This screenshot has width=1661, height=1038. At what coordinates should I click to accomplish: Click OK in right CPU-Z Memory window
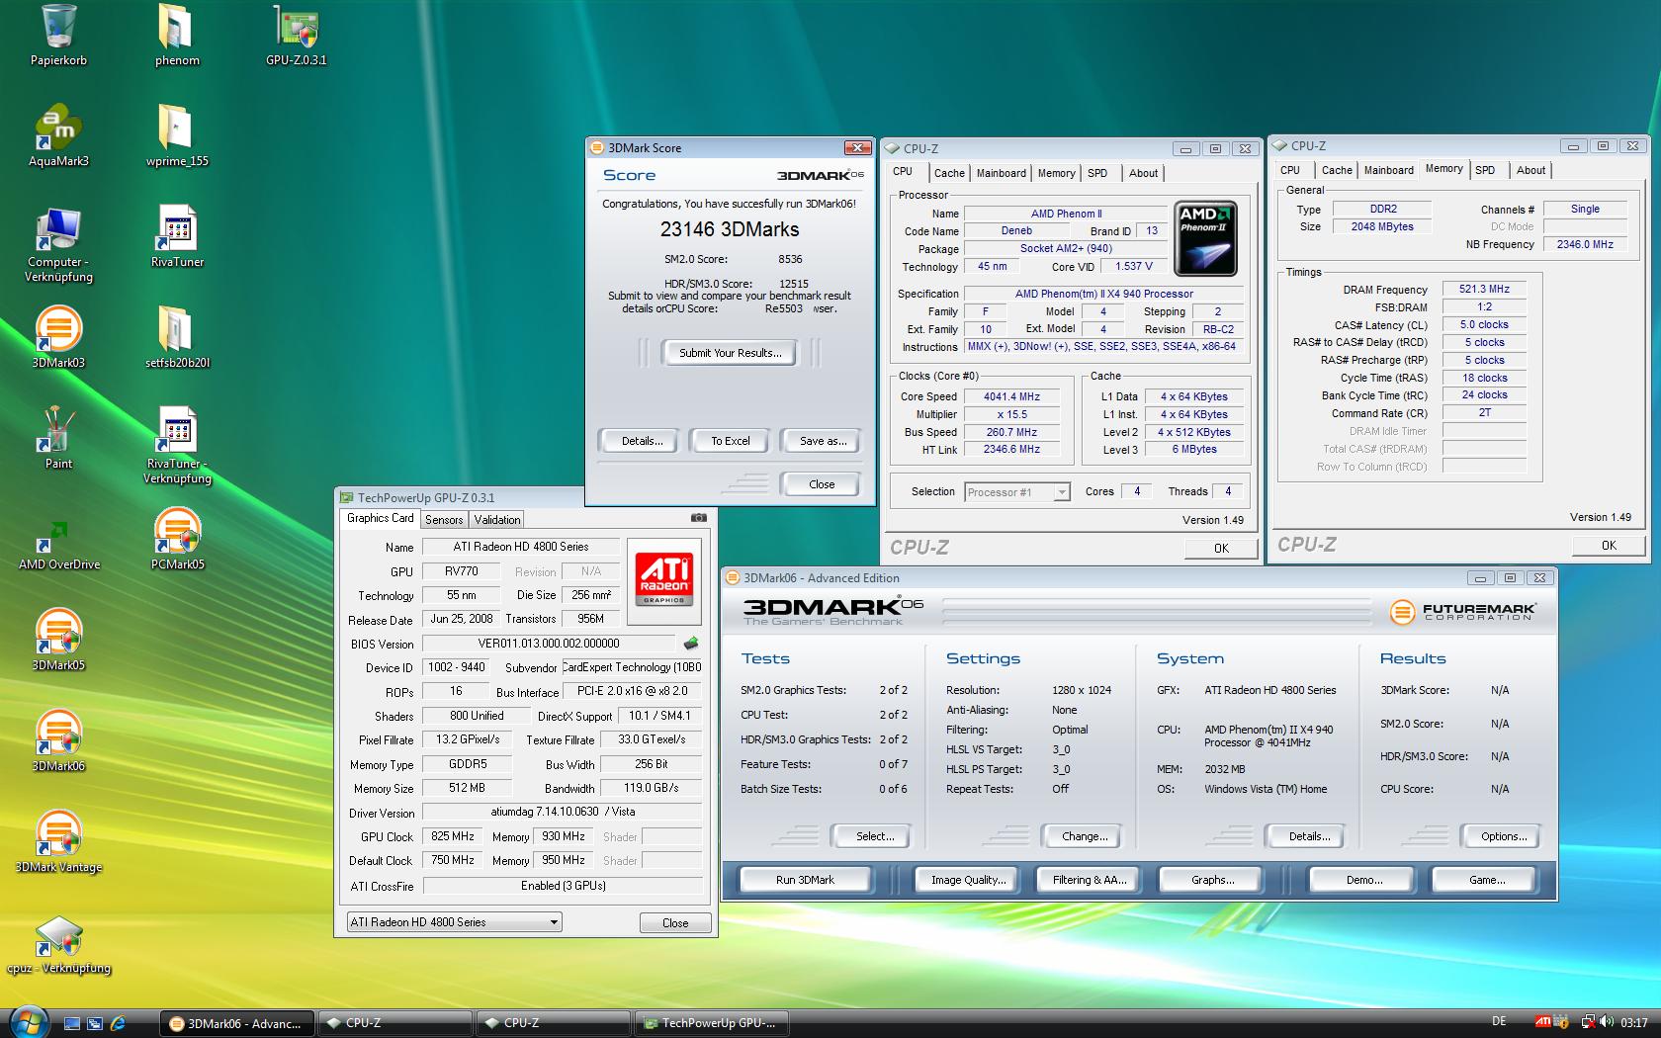coord(1609,545)
